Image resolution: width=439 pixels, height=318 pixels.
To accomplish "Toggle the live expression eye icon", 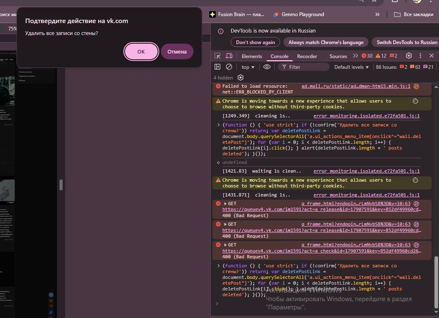I will tap(267, 67).
